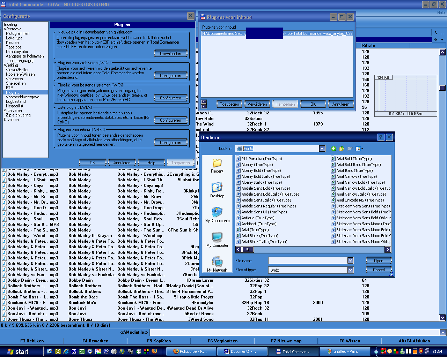The width and height of the screenshot is (447, 357).
Task: Open the Recent places shortcut
Action: 217,166
